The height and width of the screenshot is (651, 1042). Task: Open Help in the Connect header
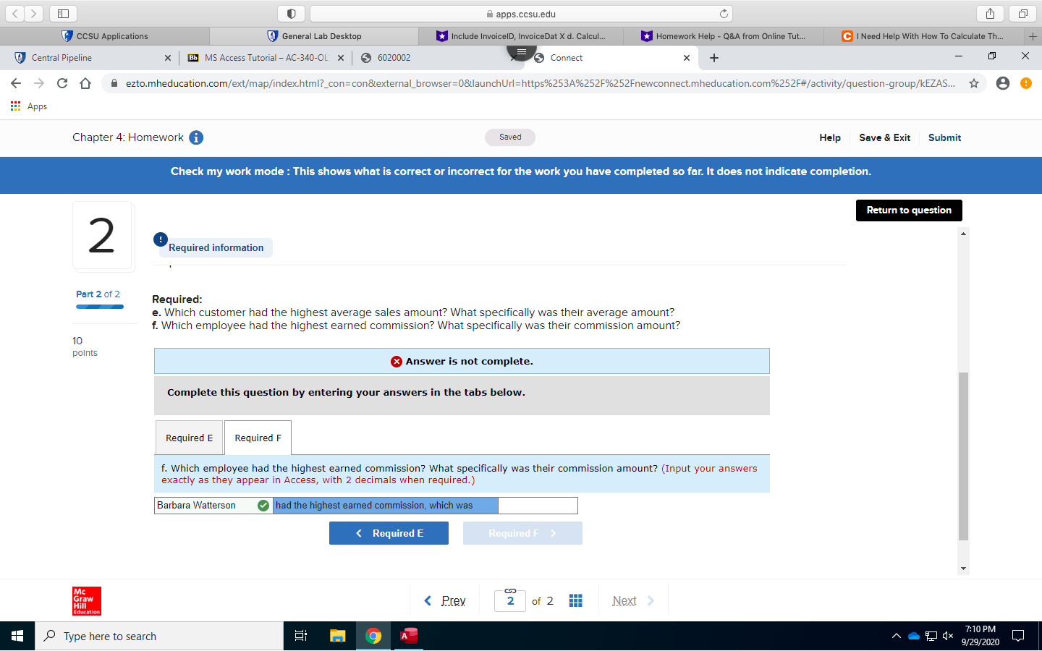[x=830, y=137]
